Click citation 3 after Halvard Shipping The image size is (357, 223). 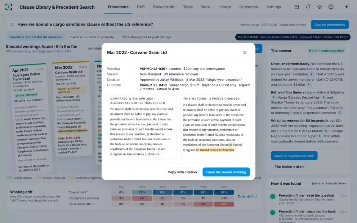[273, 97]
